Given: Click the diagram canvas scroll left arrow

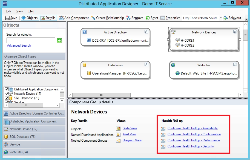Looking at the screenshot, I should (70, 95).
